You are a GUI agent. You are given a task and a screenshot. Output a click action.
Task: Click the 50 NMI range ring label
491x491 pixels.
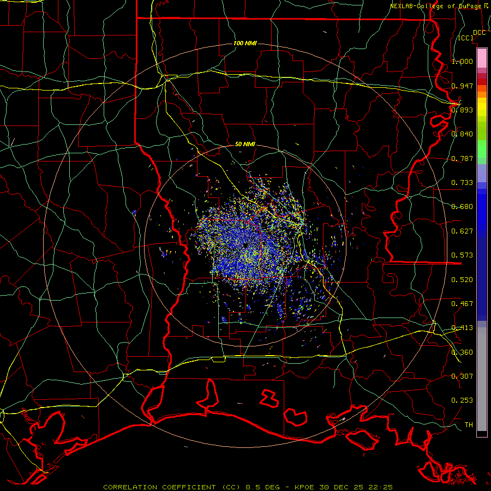tap(245, 144)
